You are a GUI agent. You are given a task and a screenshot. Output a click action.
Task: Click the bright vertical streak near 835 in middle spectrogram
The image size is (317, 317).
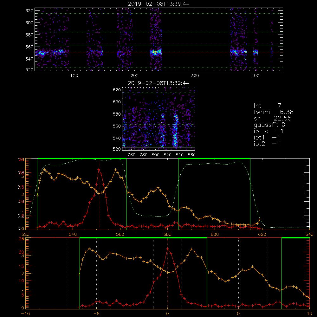point(175,130)
